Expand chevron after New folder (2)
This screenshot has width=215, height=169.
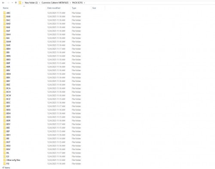(x=40, y=3)
